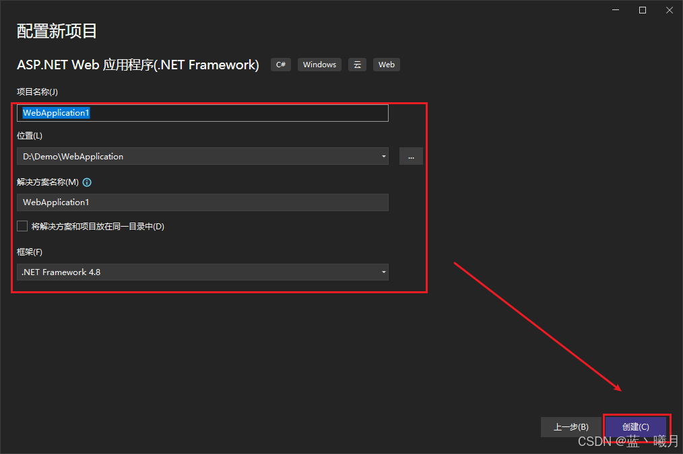Click the 解决方案名称(M) label

pos(48,182)
